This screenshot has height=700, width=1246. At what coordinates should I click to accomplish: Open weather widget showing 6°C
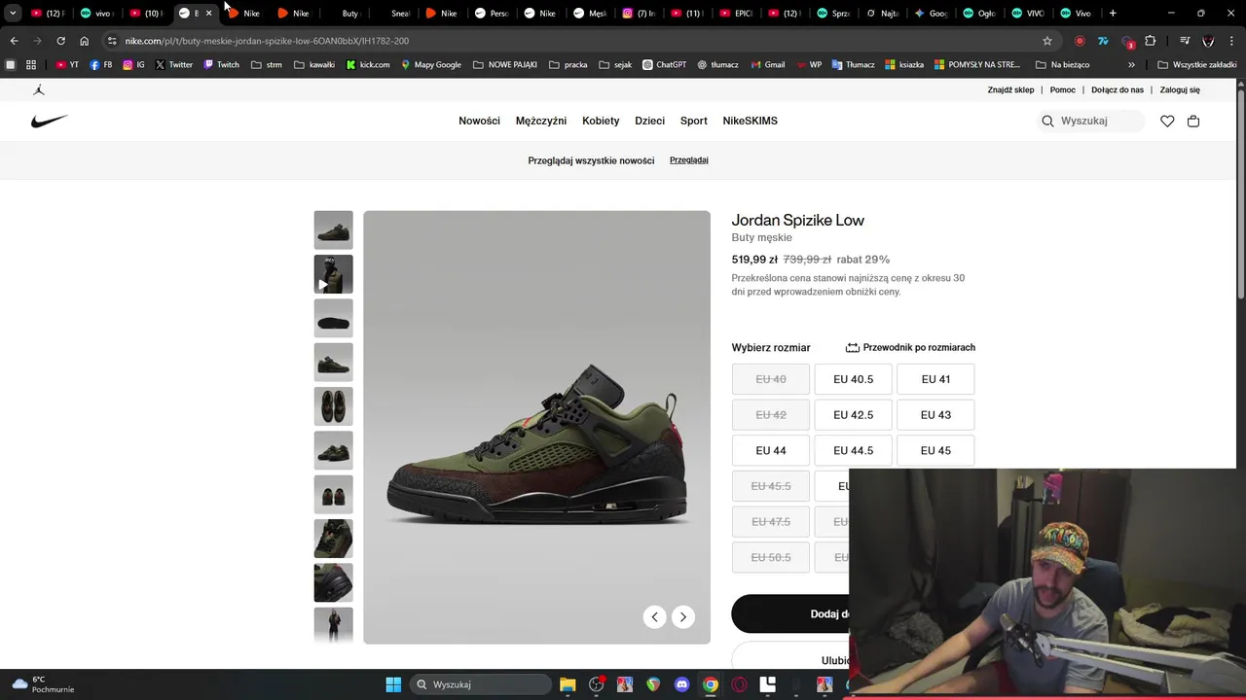[43, 684]
